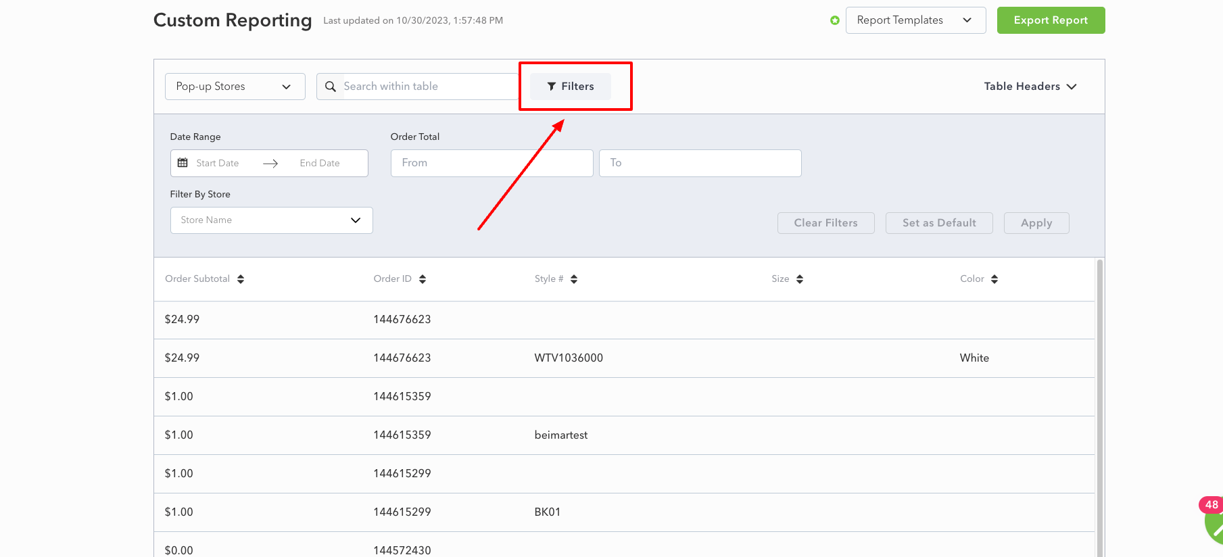The image size is (1223, 557).
Task: Click the Size column header
Action: (780, 279)
